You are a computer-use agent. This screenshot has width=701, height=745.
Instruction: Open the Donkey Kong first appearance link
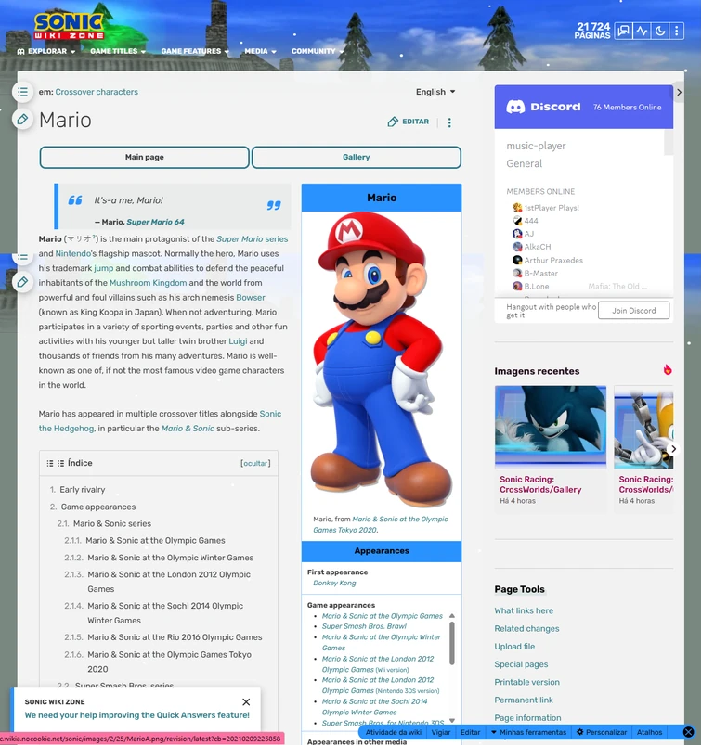click(334, 583)
